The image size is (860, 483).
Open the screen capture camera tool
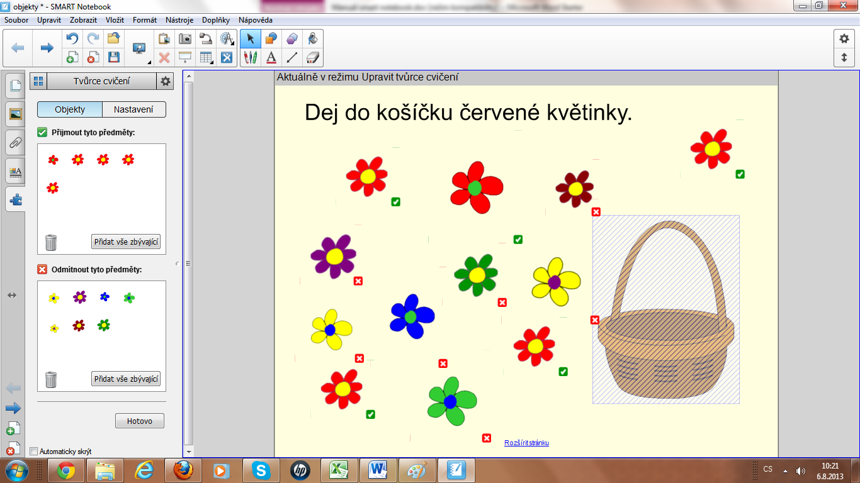(185, 39)
